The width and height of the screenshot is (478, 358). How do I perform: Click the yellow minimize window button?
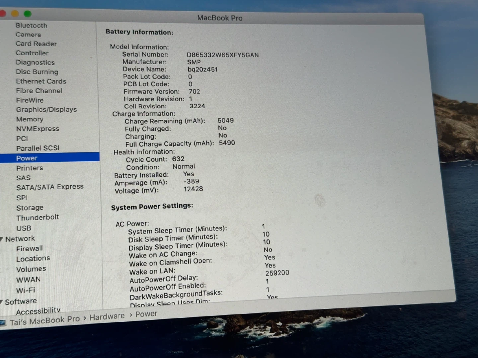tap(15, 14)
